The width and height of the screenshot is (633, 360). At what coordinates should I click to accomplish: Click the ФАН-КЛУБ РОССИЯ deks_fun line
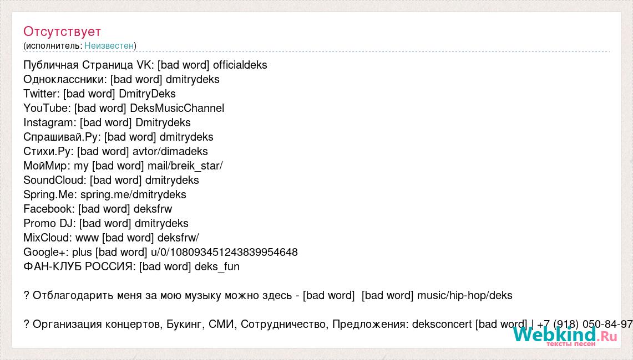[x=131, y=267]
